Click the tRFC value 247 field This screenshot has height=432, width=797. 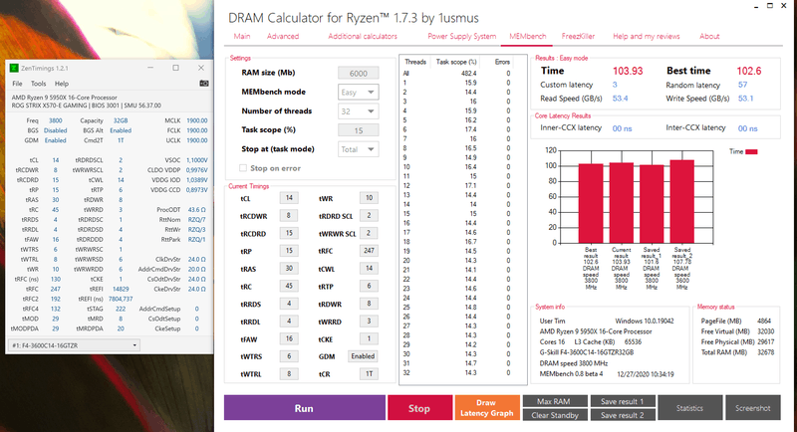coord(369,251)
